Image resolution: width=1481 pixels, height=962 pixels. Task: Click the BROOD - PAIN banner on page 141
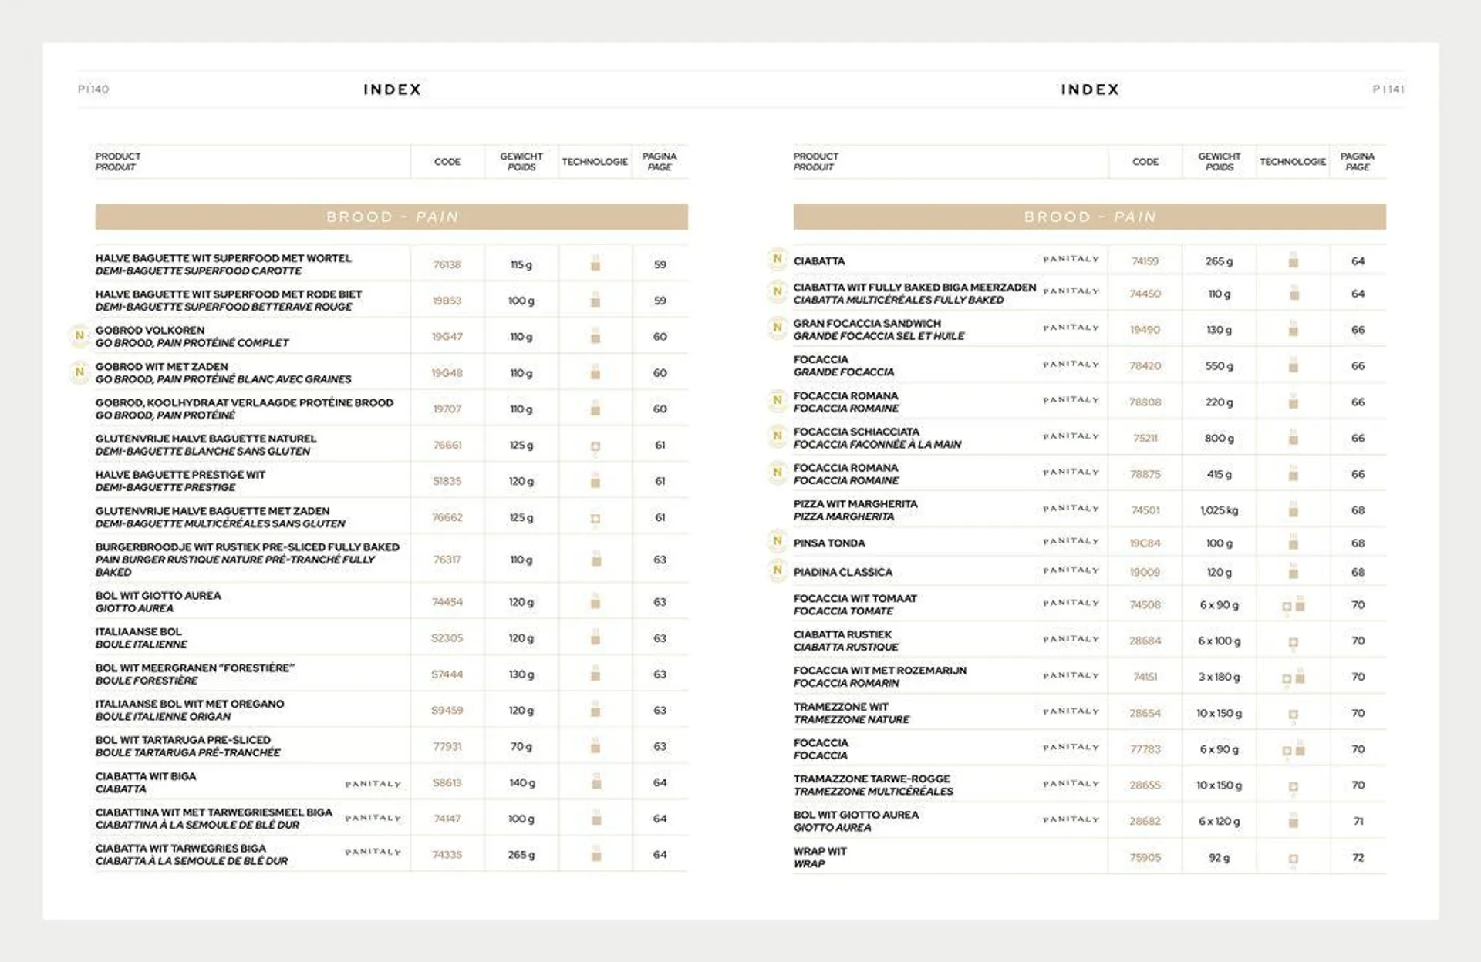point(1090,217)
